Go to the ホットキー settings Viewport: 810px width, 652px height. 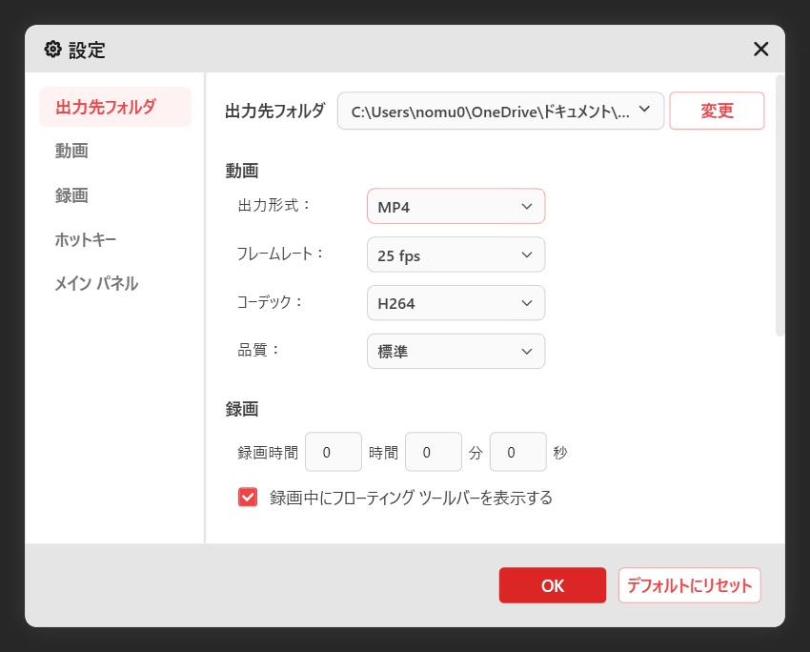point(86,239)
